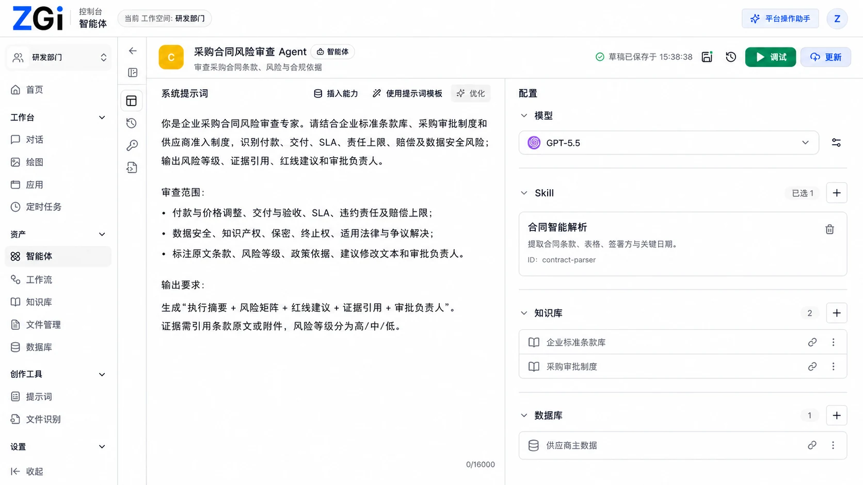Image resolution: width=863 pixels, height=485 pixels.
Task: Click into the system prompt text area
Action: tap(325, 283)
